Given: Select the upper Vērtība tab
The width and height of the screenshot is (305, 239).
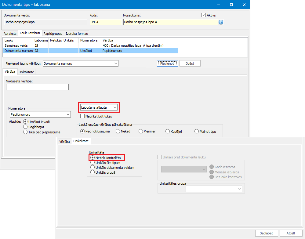Looking at the screenshot, I should (10, 71).
